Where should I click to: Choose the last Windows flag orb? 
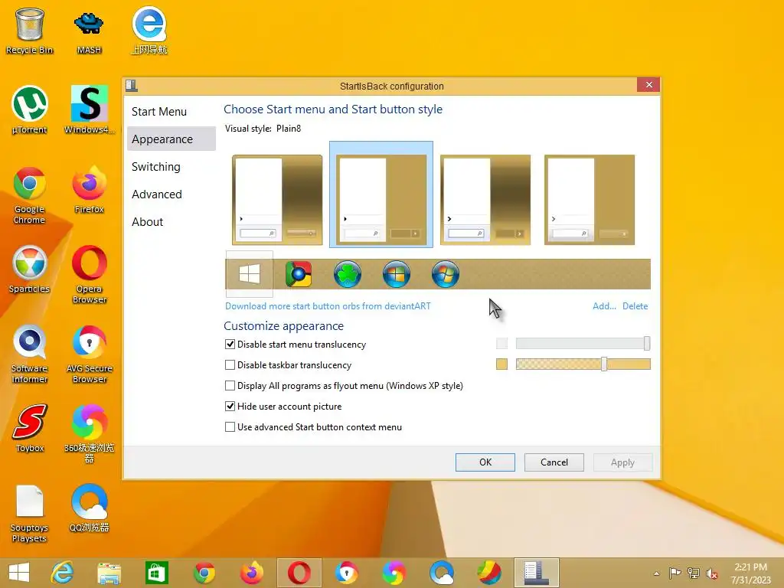point(446,274)
